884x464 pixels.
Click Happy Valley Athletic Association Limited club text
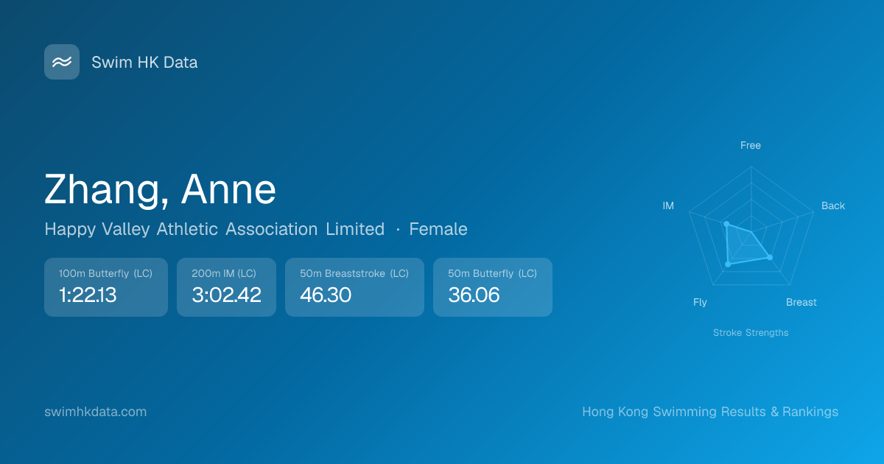pos(214,229)
